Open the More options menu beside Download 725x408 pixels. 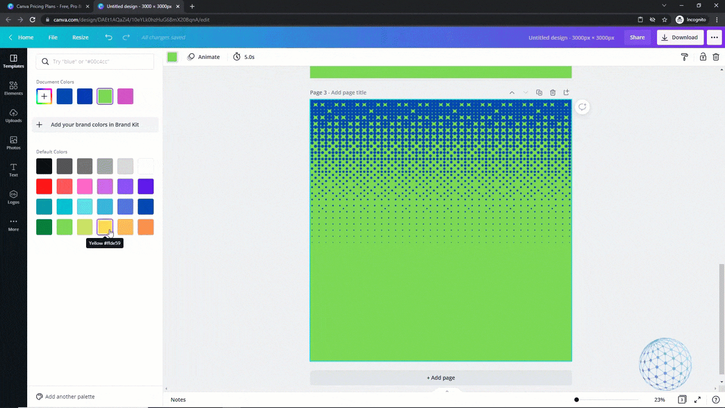(x=714, y=37)
